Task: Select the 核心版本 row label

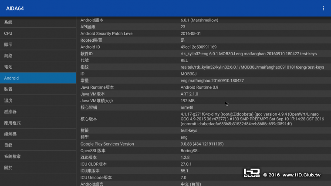Action: (x=89, y=119)
